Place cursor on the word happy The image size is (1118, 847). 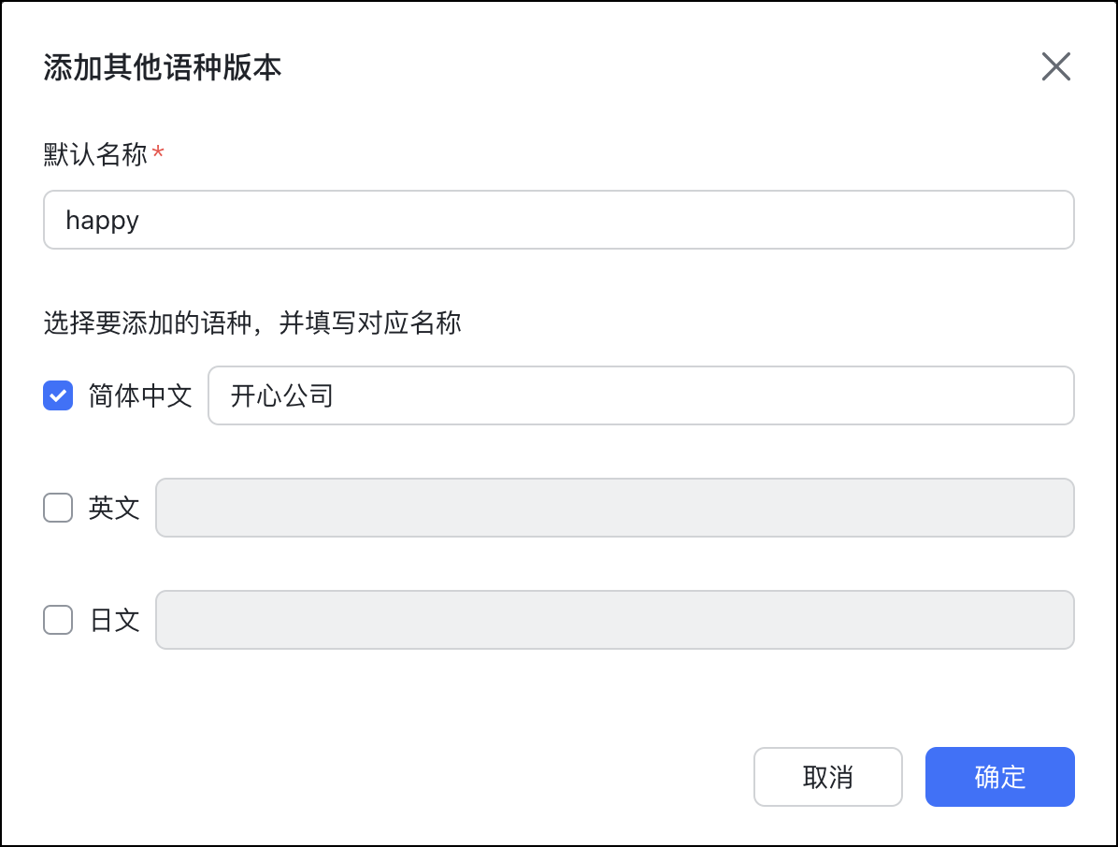tap(102, 221)
